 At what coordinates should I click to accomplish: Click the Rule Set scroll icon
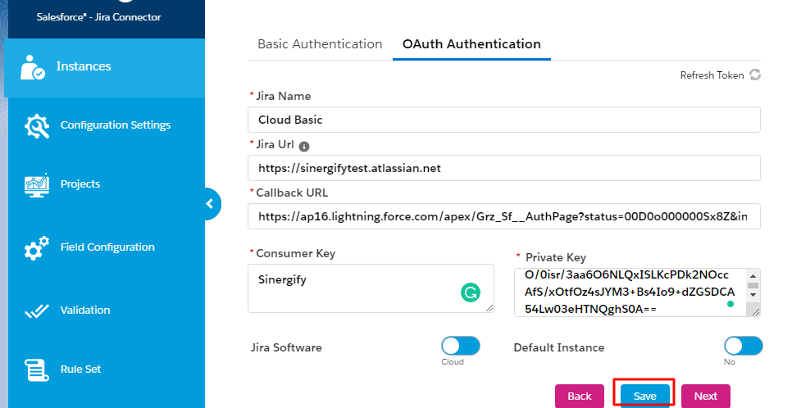coord(37,369)
